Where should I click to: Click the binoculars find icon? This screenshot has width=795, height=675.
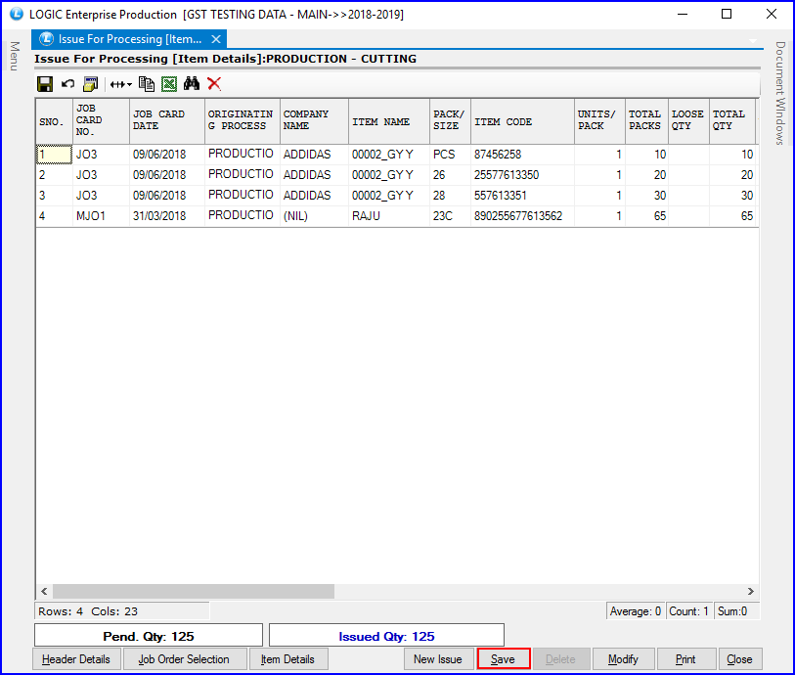click(x=192, y=84)
